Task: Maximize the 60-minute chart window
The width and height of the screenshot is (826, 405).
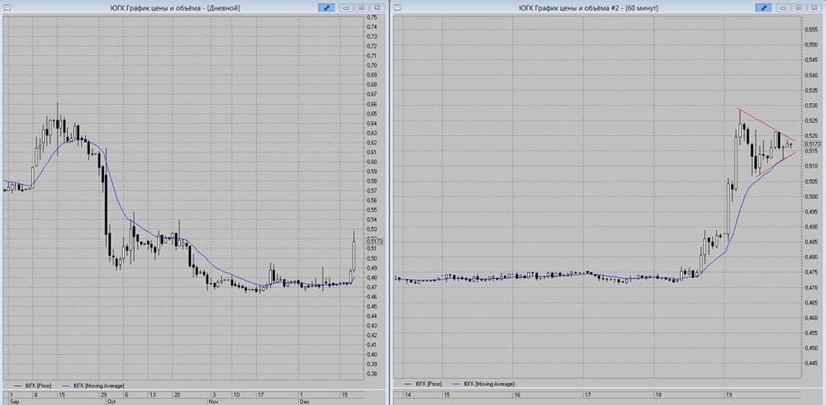Action: click(x=799, y=7)
